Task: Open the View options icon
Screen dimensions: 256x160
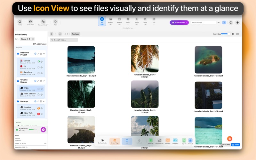Action: (55, 22)
